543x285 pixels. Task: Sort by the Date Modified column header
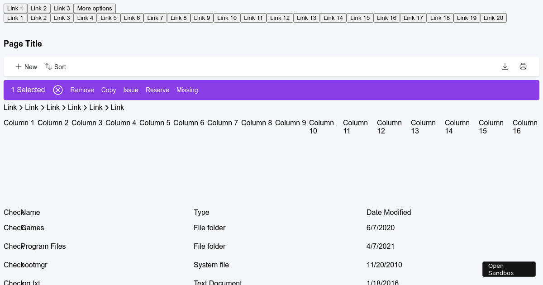(x=389, y=212)
